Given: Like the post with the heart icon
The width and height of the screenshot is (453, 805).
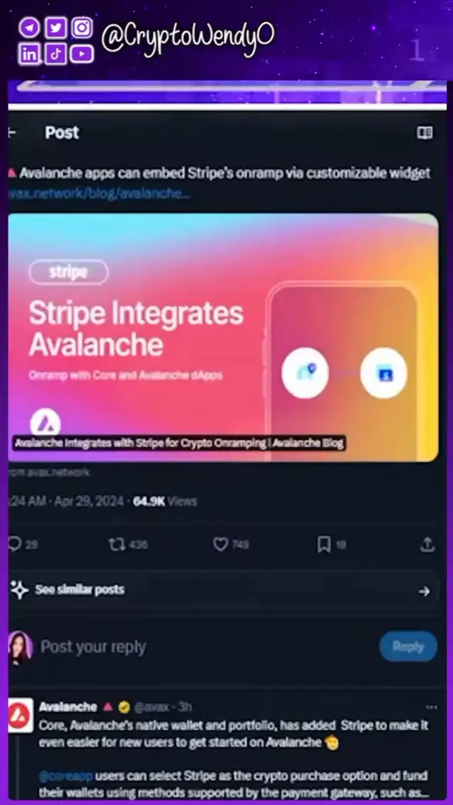Looking at the screenshot, I should tap(220, 545).
